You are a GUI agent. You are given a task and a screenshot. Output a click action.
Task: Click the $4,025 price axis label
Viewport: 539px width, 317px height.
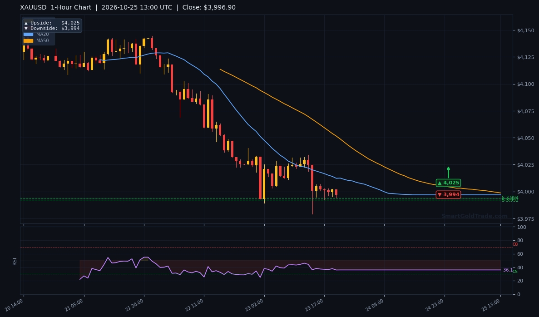[525, 165]
